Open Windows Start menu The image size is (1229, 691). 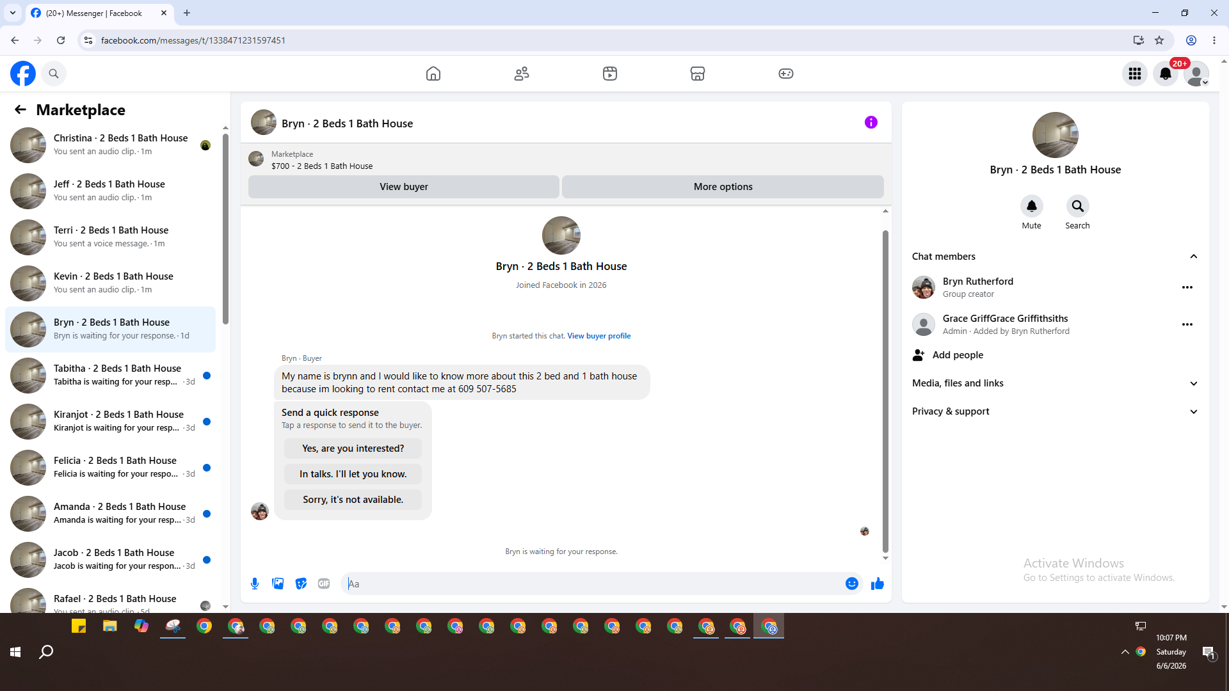15,652
